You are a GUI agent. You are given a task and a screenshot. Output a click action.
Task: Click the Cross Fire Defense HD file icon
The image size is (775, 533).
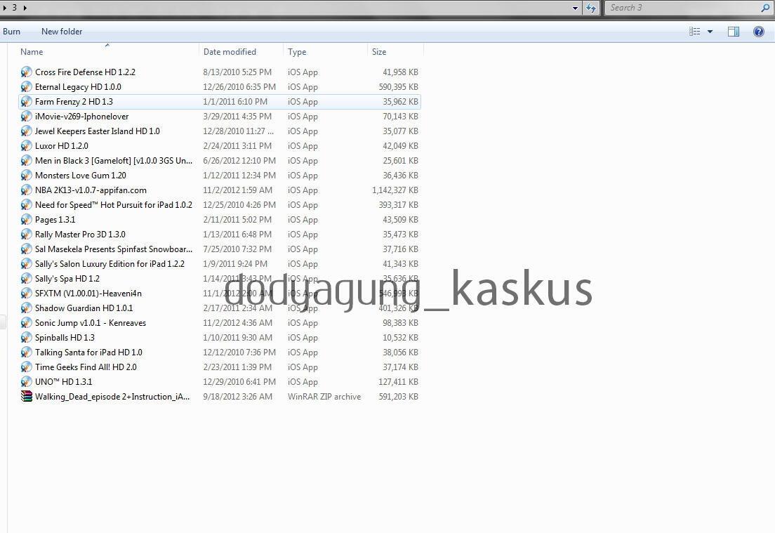click(26, 72)
